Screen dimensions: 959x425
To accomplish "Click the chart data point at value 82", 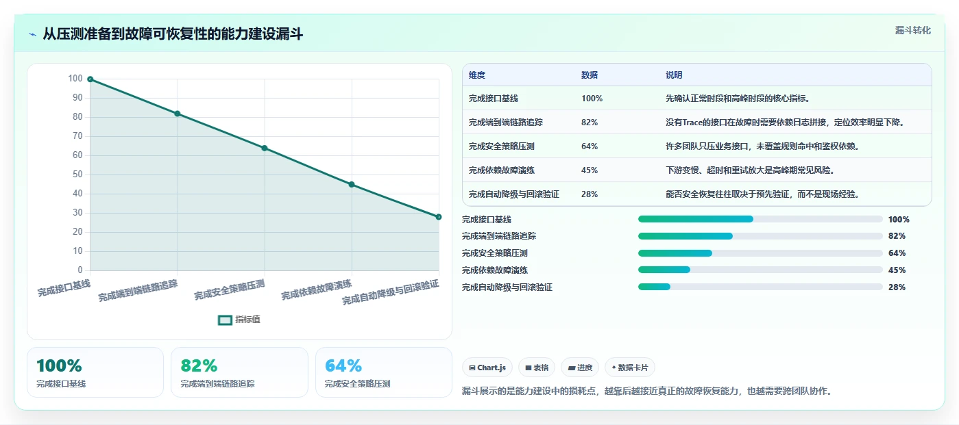I will 178,114.
